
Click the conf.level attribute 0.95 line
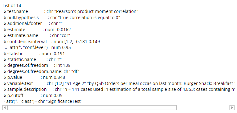click(38, 48)
